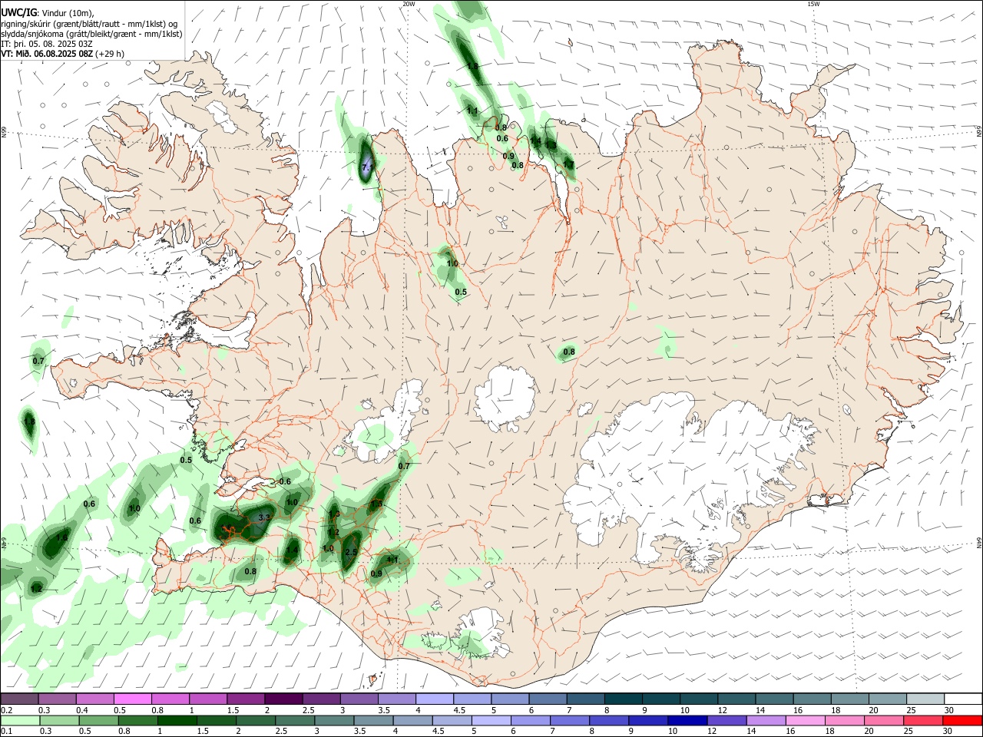Viewport: 983px width, 737px height.
Task: Pick the pale grey 25–30 snow legend swatch
Action: [925, 699]
